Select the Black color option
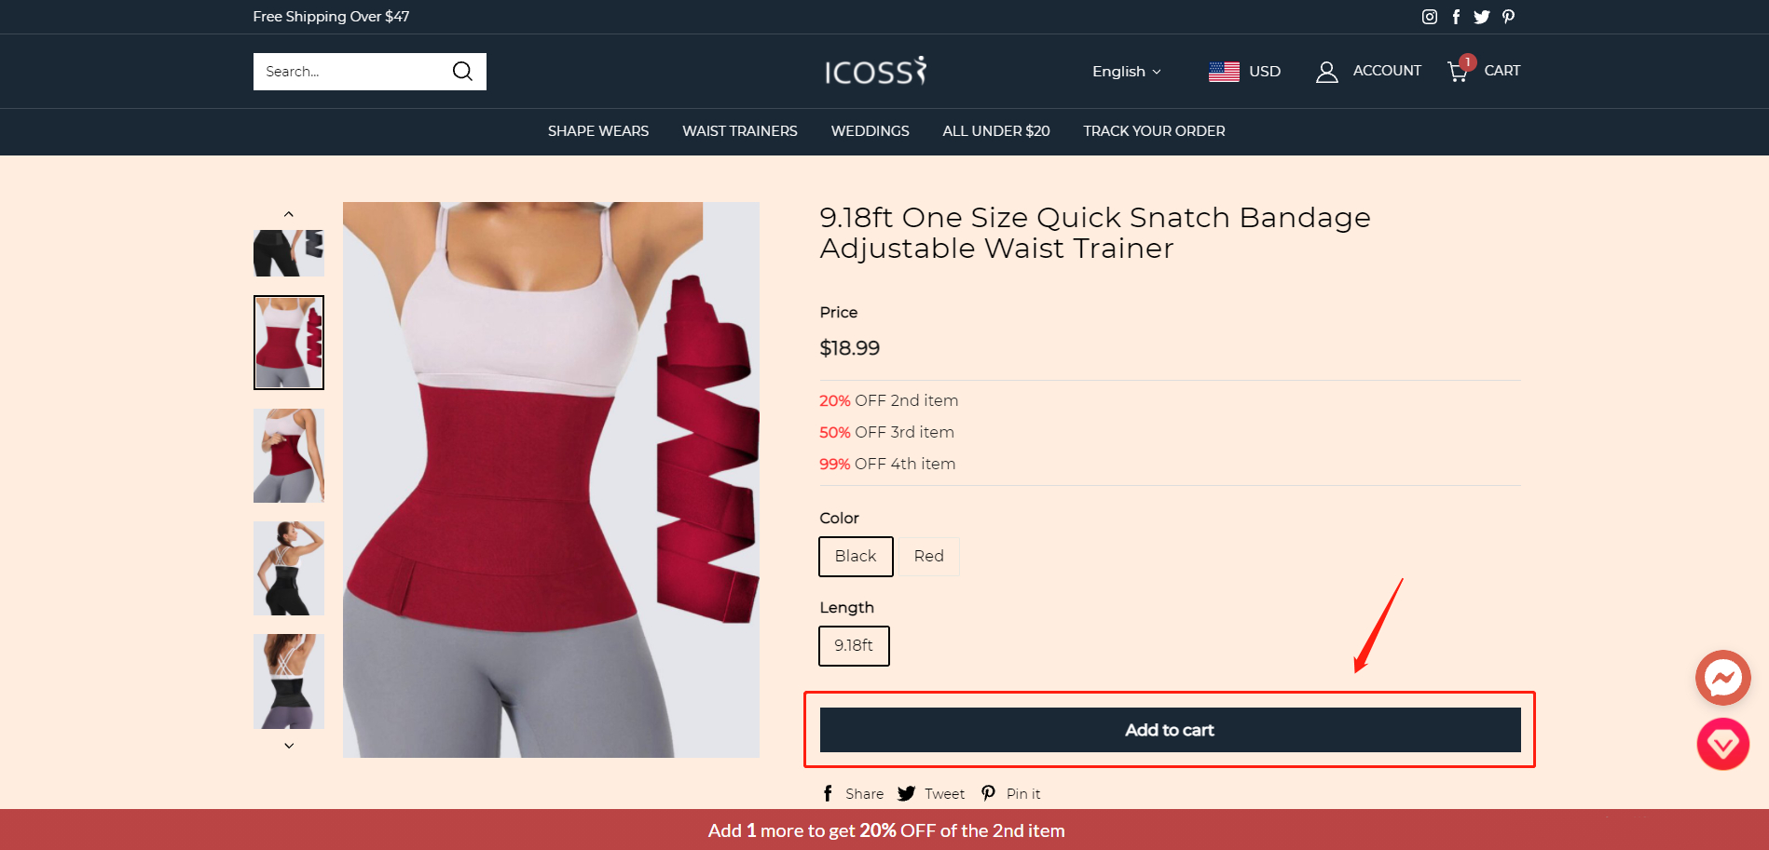 856,556
